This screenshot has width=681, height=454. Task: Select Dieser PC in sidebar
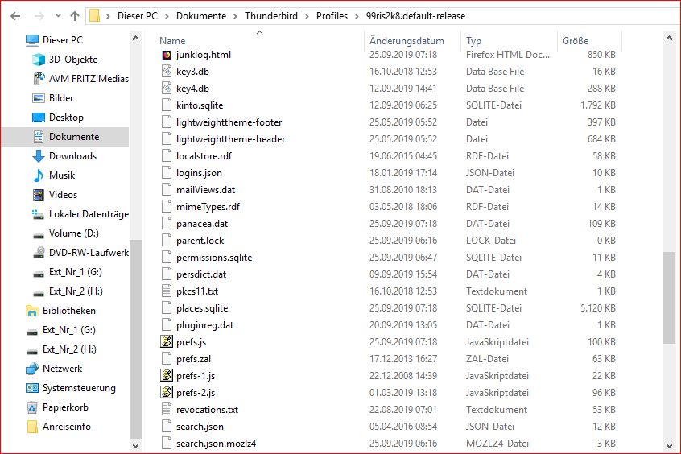[x=63, y=40]
